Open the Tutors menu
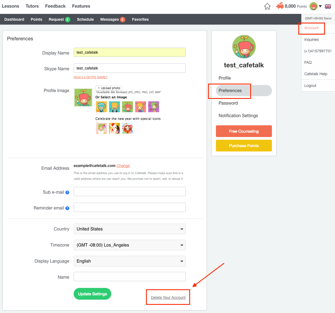Screen dimensions: 335x313 click(x=32, y=6)
